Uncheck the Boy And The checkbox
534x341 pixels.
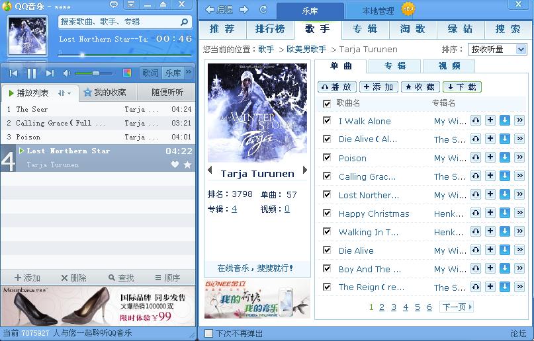(327, 268)
